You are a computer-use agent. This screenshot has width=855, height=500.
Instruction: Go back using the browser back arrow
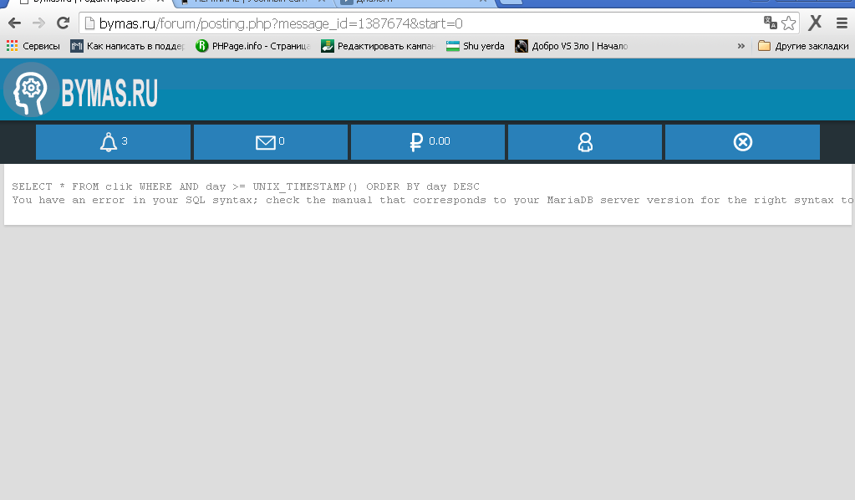click(15, 23)
